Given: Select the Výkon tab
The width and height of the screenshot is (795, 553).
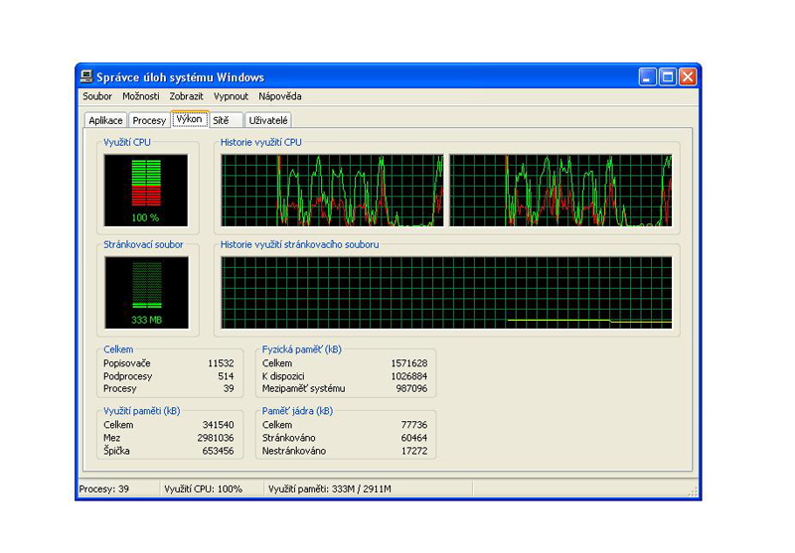Looking at the screenshot, I should pyautogui.click(x=190, y=119).
